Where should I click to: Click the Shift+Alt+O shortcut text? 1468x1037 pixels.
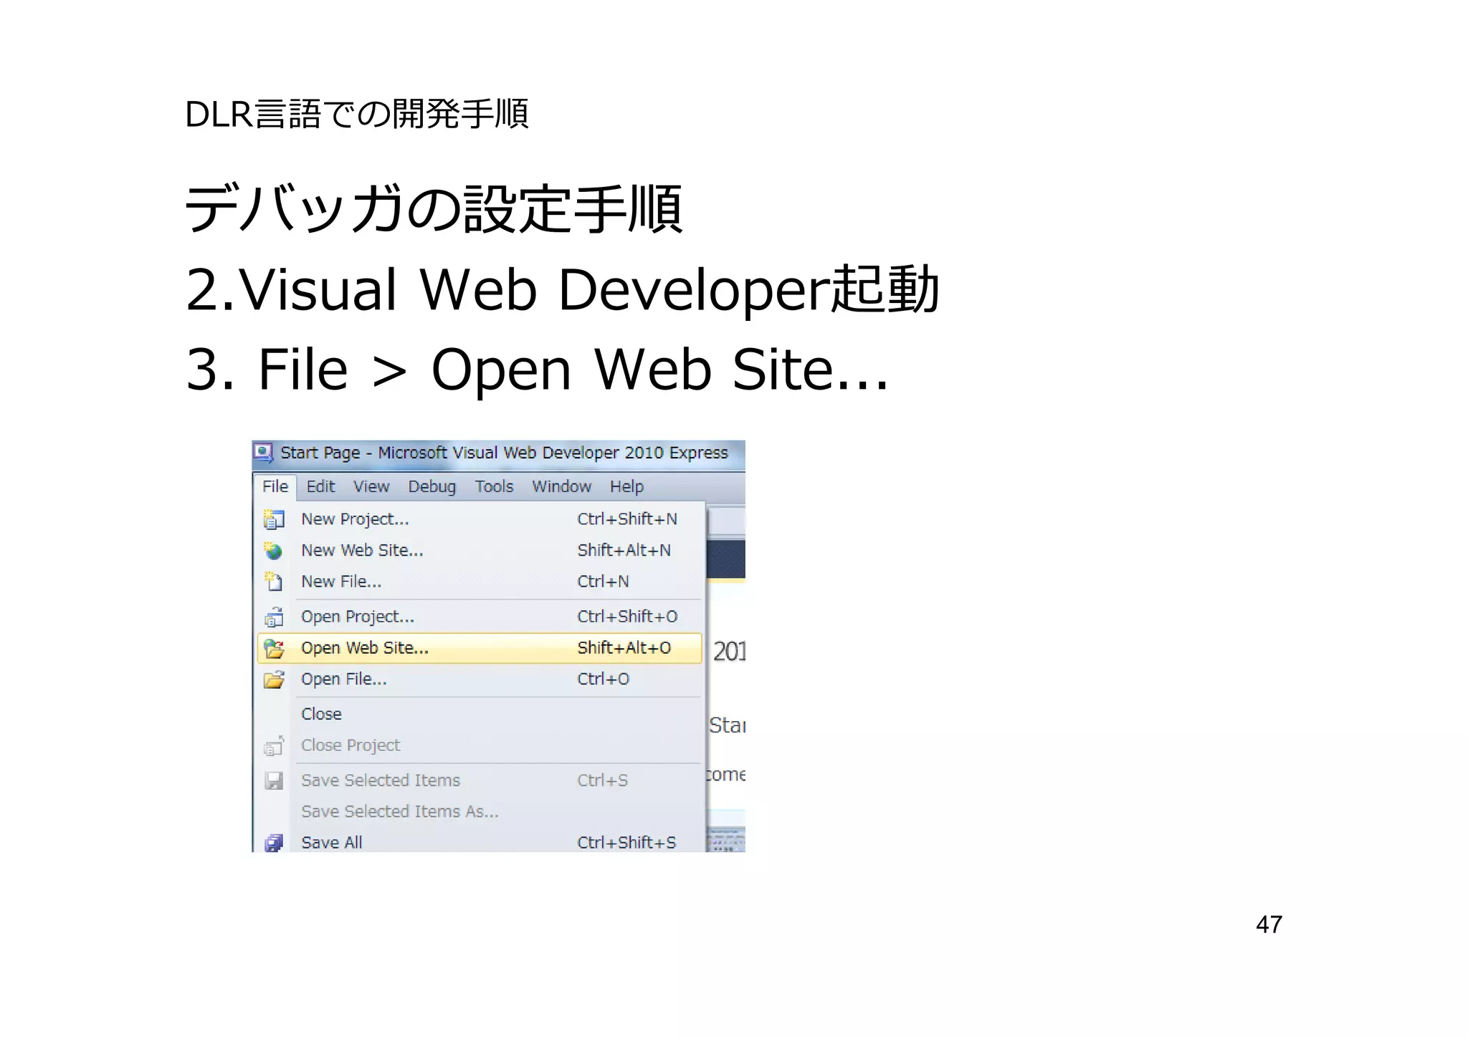pyautogui.click(x=624, y=648)
